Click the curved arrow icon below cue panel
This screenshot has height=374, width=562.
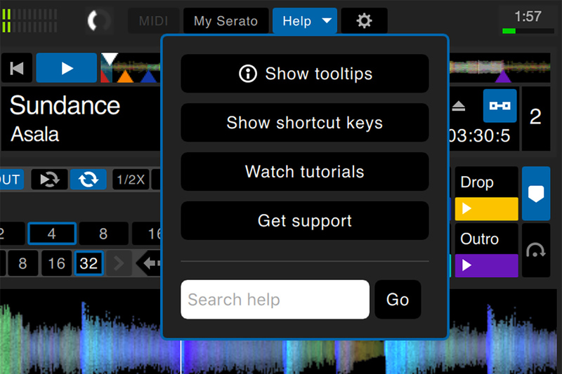(536, 251)
